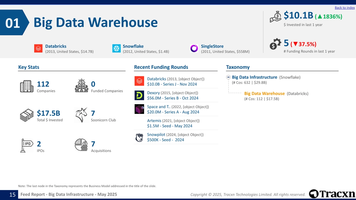This screenshot has width=356, height=200.
Task: Click the $1.5M - Seed - May 2024 text
Action: click(170, 126)
